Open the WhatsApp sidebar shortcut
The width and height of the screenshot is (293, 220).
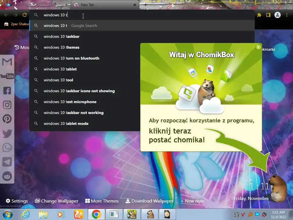pyautogui.click(x=7, y=148)
